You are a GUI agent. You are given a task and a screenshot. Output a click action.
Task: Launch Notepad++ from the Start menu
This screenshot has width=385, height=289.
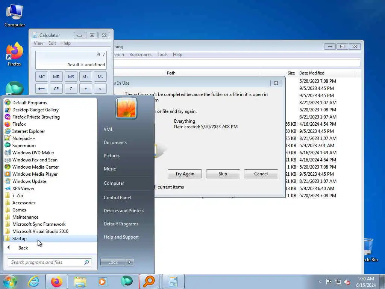click(x=50, y=138)
